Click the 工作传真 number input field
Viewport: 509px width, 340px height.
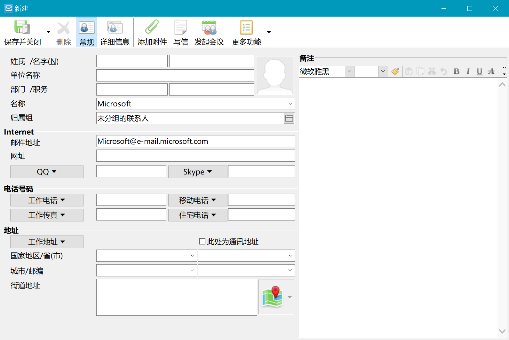(131, 214)
